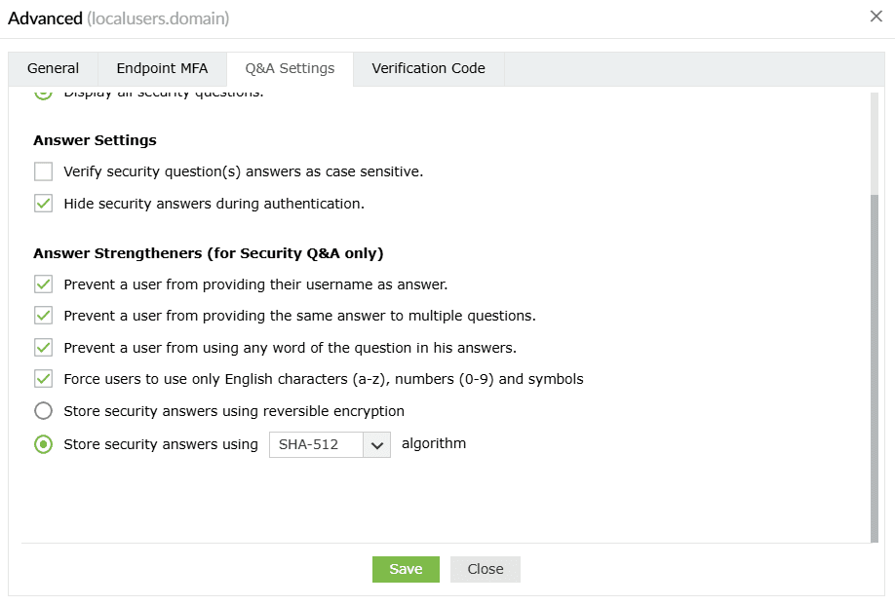Click the Close button at bottom
Viewport: 895px width, 606px height.
[x=485, y=569]
